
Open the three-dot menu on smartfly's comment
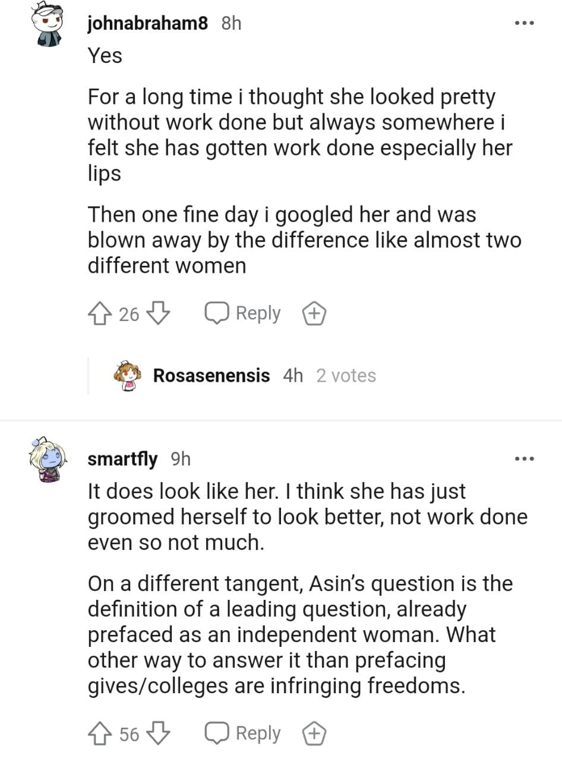[525, 459]
